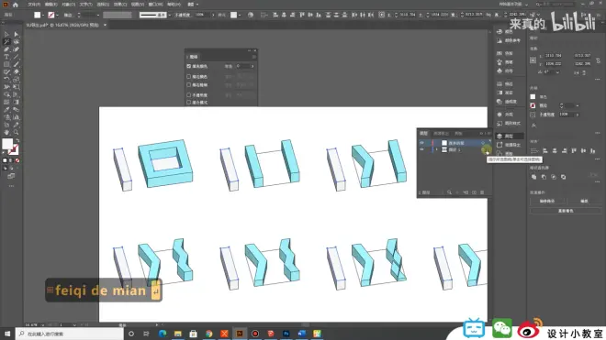Check 描边粗细 checkbox in Magic Wand panel

[188, 85]
